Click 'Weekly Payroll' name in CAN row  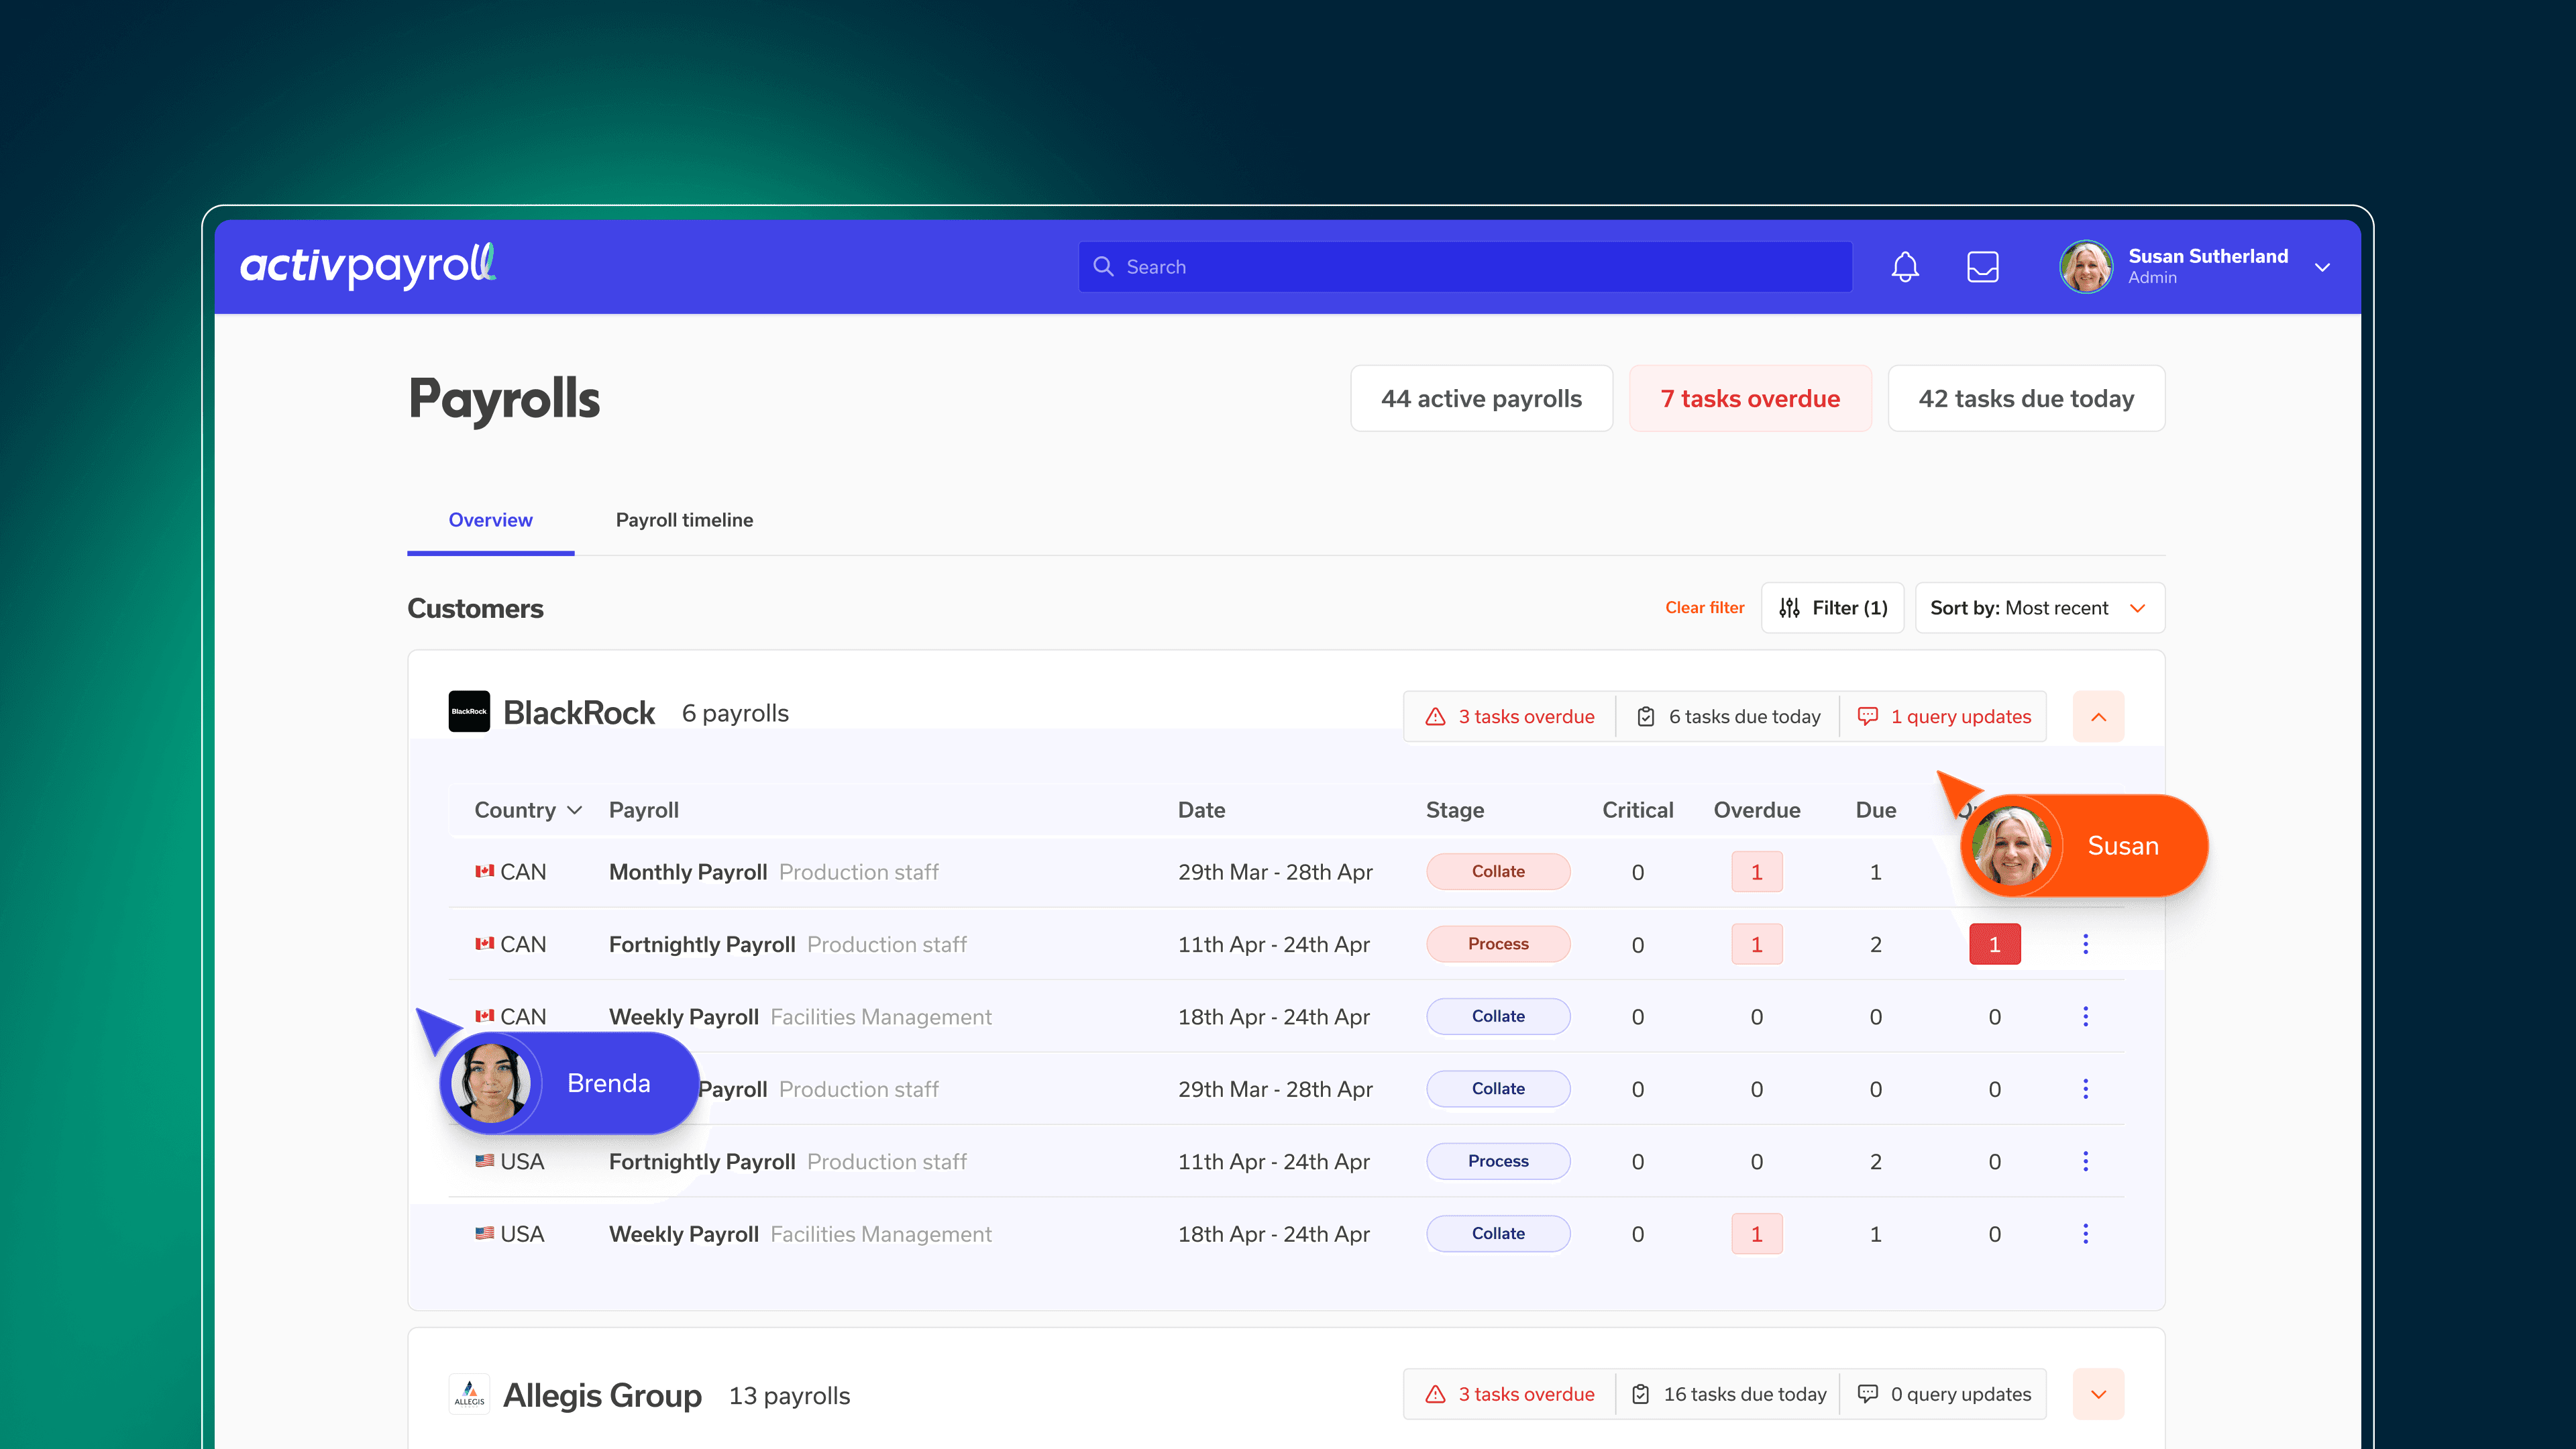pos(684,1017)
